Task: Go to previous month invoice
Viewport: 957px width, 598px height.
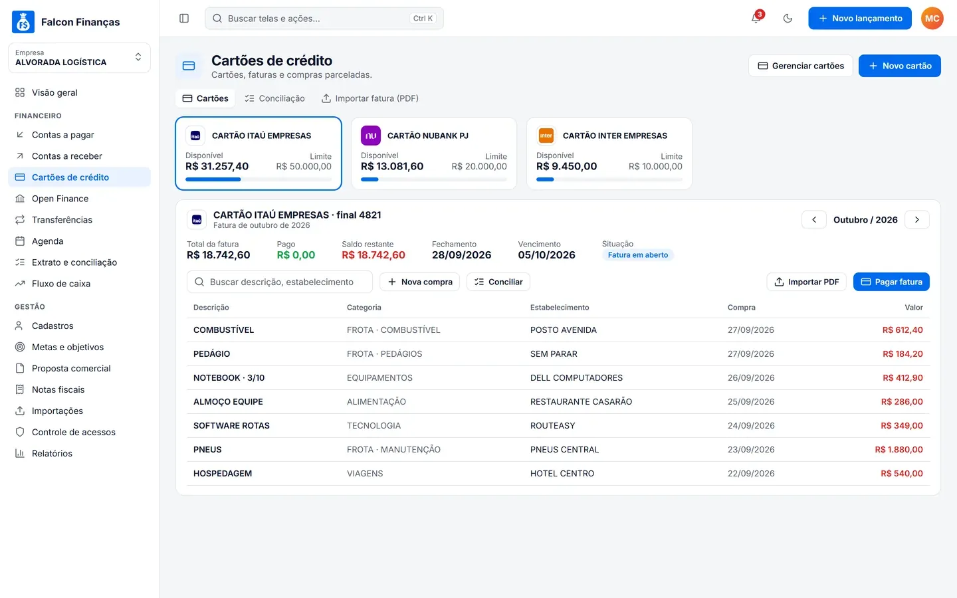Action: pos(813,220)
